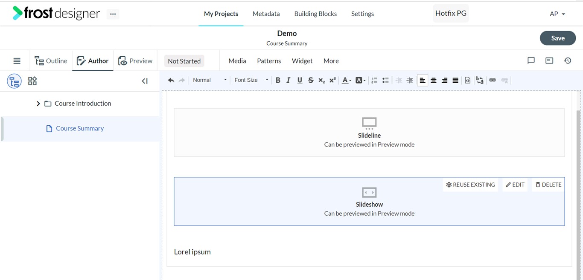The height and width of the screenshot is (280, 583).
Task: Click the Save button
Action: click(x=558, y=38)
